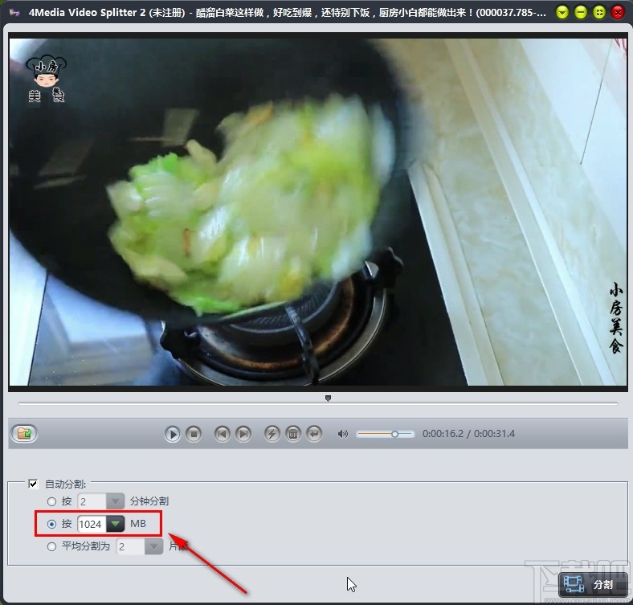Click the 0:00:16.2 / 0:00:31.4 time display
633x605 pixels.
pyautogui.click(x=468, y=434)
